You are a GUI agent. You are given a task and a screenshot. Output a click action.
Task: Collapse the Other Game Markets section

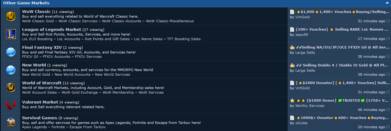[388, 3]
